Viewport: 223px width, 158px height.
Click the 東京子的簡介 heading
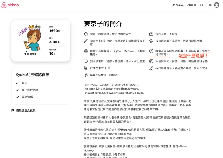(103, 24)
